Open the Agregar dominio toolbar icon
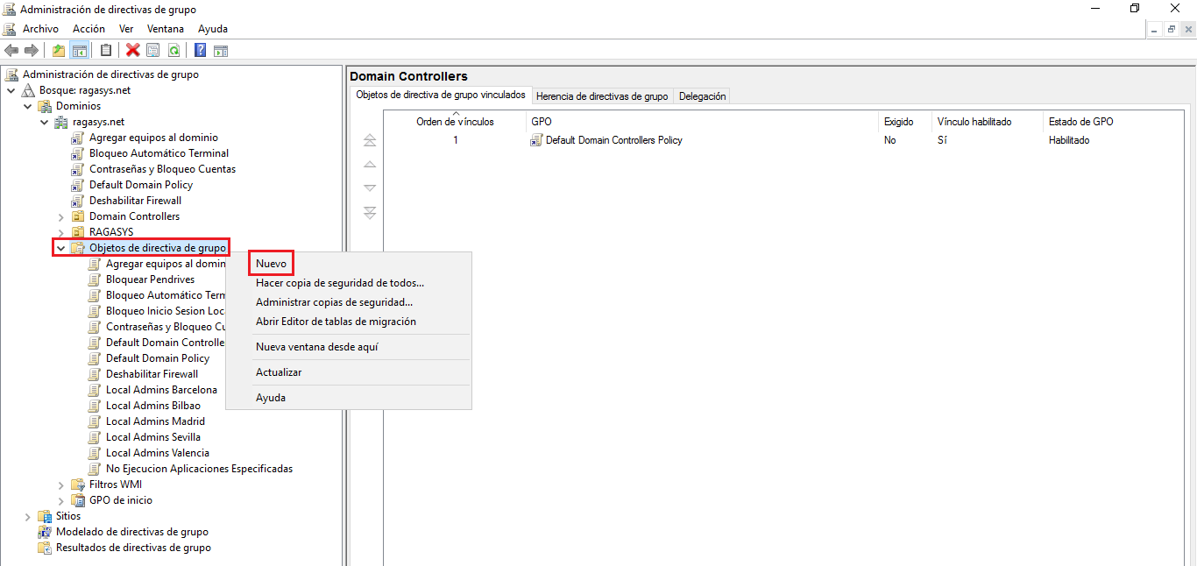1197x566 pixels. (x=59, y=50)
